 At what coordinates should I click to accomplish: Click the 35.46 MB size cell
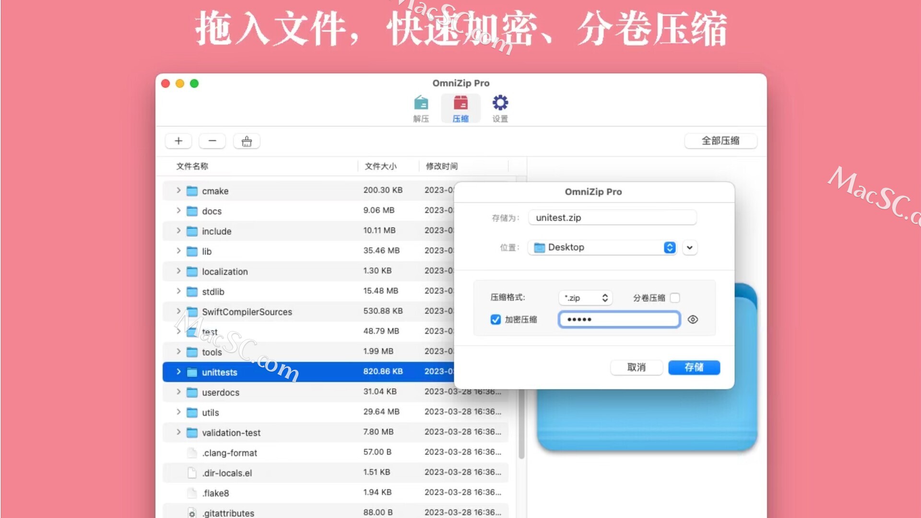[x=381, y=250]
